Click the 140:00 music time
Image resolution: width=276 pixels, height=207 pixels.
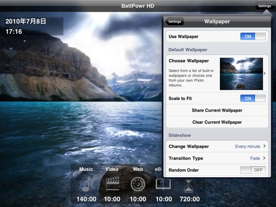pos(86,199)
